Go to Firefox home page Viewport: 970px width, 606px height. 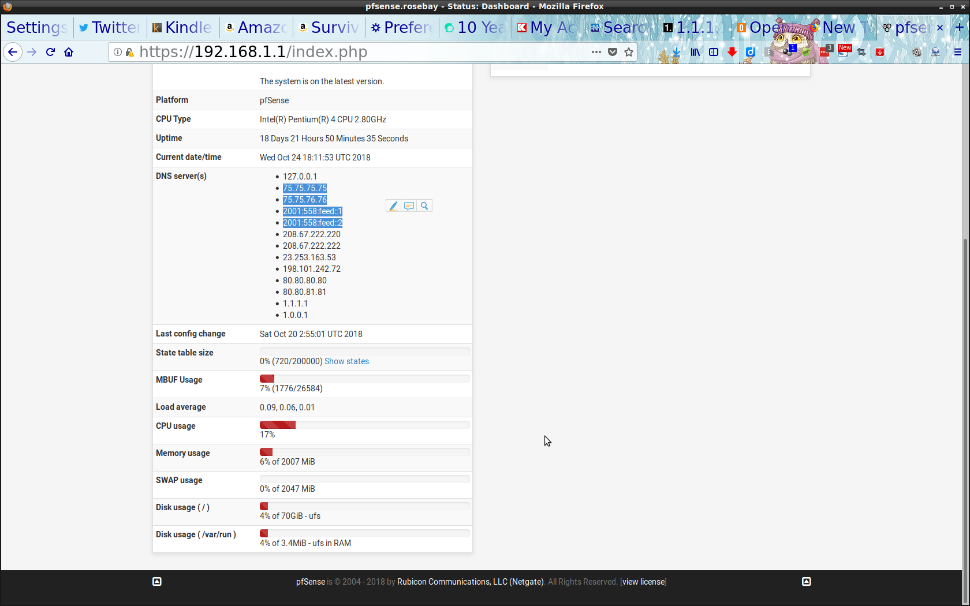(69, 52)
